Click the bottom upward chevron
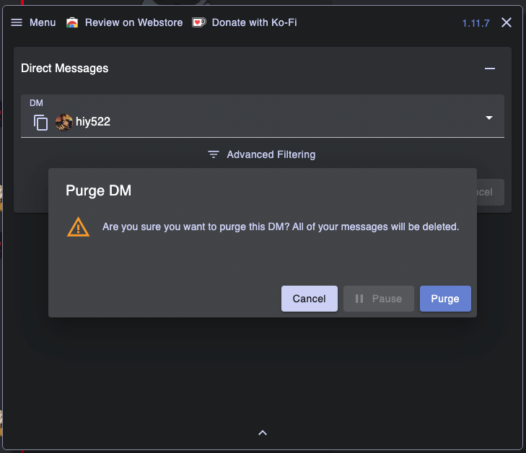This screenshot has width=526, height=453. [263, 433]
